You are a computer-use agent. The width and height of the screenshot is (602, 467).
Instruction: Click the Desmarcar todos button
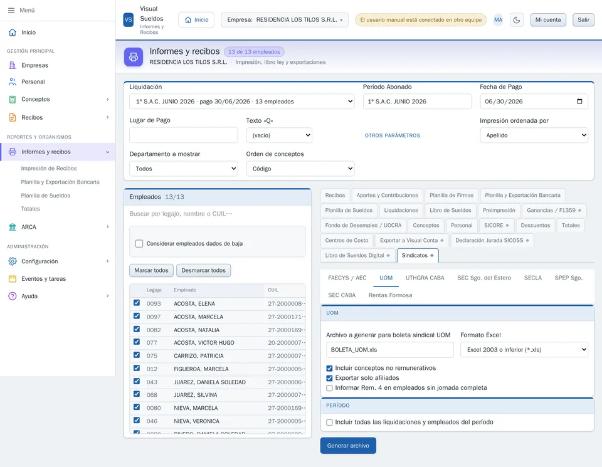[203, 271]
